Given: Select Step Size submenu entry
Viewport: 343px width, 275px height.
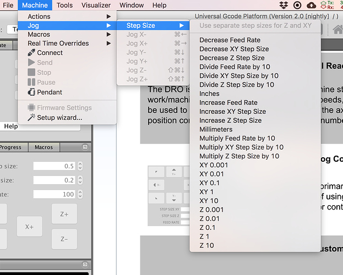Looking at the screenshot, I should [153, 25].
